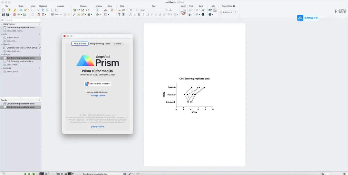Click the Prism Cloud user account icon
The image size is (348, 175).
click(x=236, y=12)
